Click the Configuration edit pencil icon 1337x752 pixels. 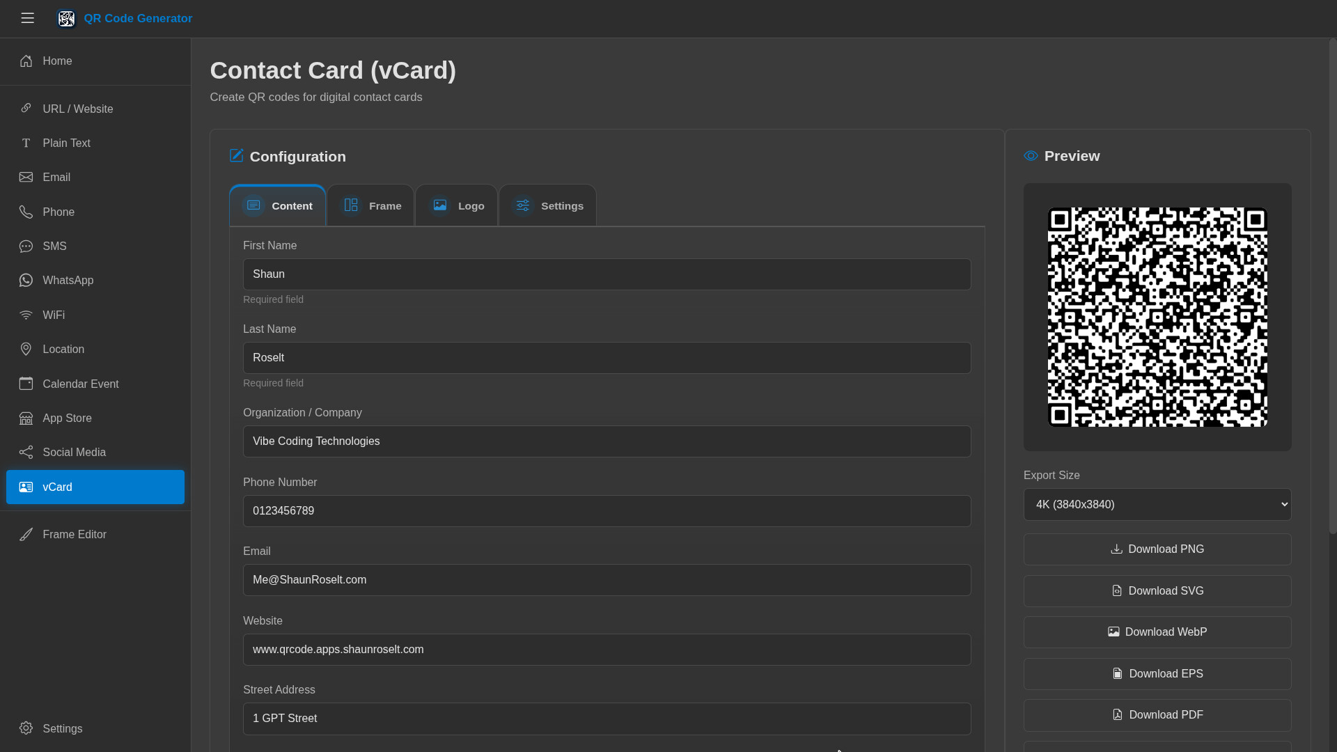tap(236, 155)
